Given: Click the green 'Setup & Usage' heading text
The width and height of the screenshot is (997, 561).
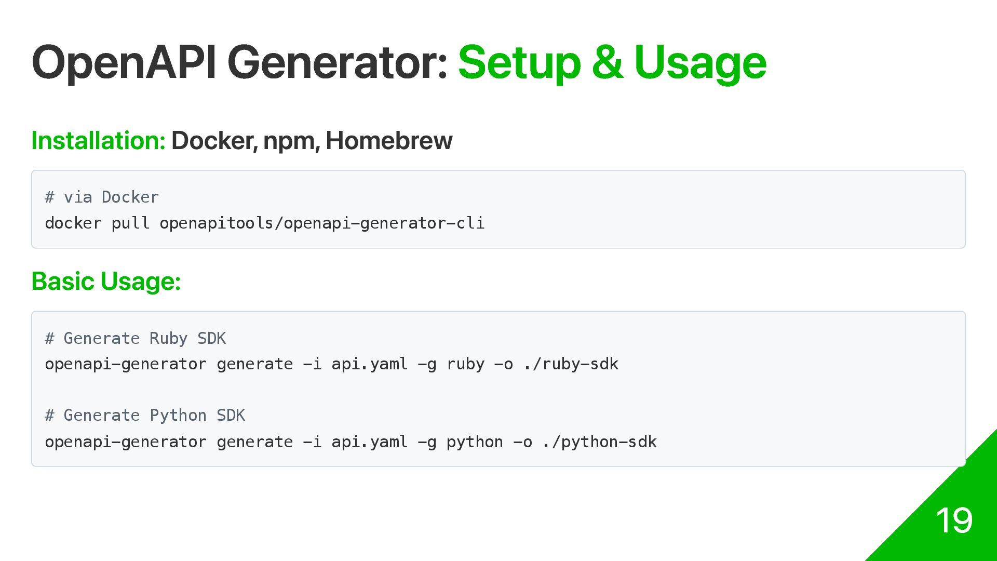Looking at the screenshot, I should [x=612, y=62].
